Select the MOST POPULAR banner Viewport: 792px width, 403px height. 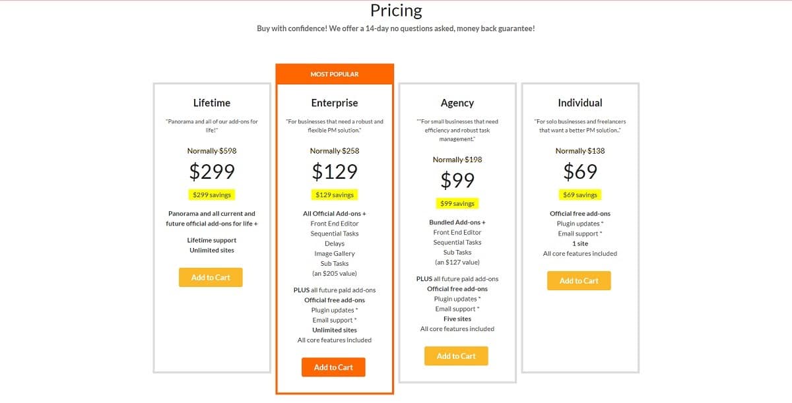tap(333, 74)
